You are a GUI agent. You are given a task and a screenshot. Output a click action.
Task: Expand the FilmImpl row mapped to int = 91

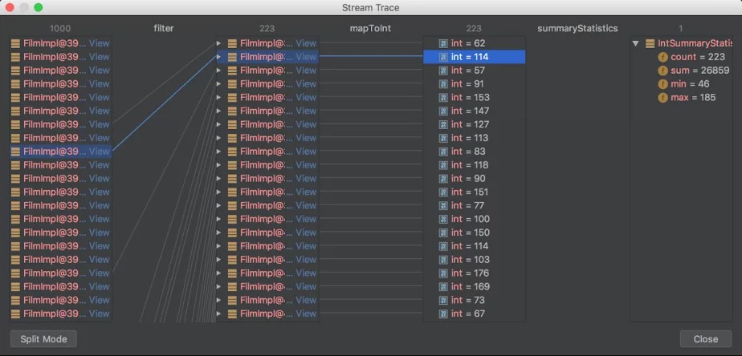coord(218,84)
